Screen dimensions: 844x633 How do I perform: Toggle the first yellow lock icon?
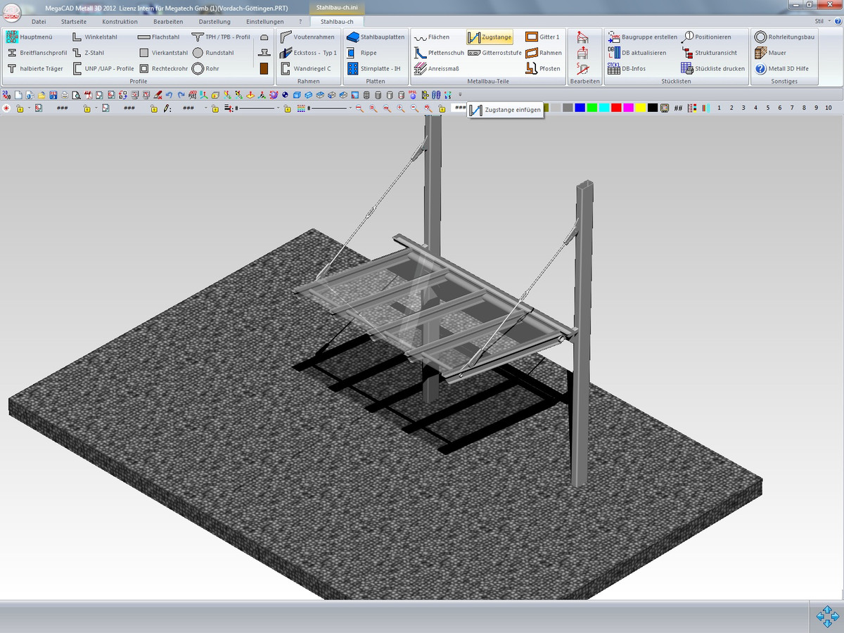click(19, 108)
